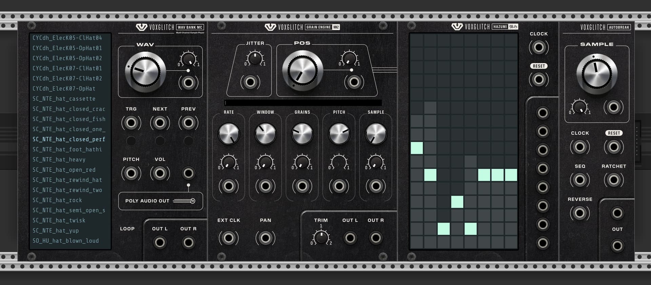
Task: Click the WINDOW CV input jack
Action: click(x=265, y=186)
